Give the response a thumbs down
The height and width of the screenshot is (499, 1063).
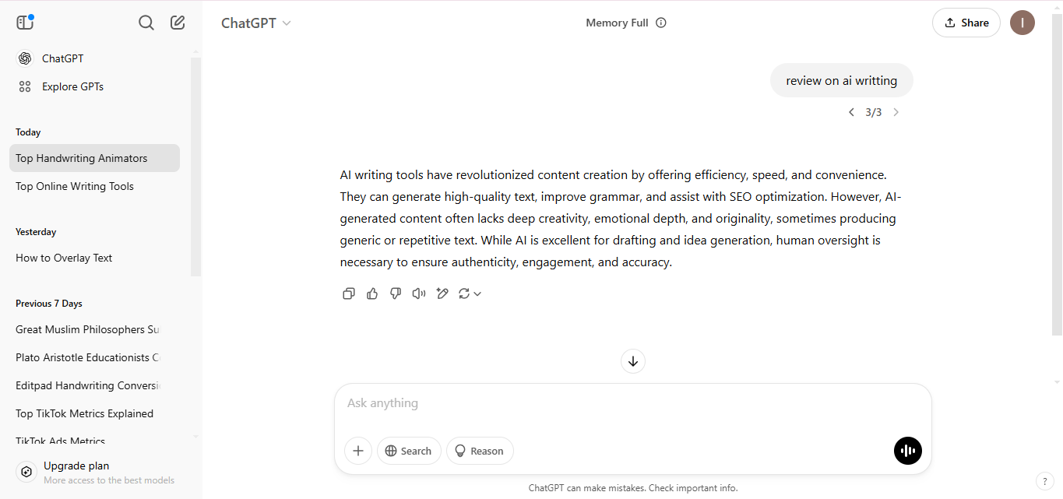click(x=396, y=293)
